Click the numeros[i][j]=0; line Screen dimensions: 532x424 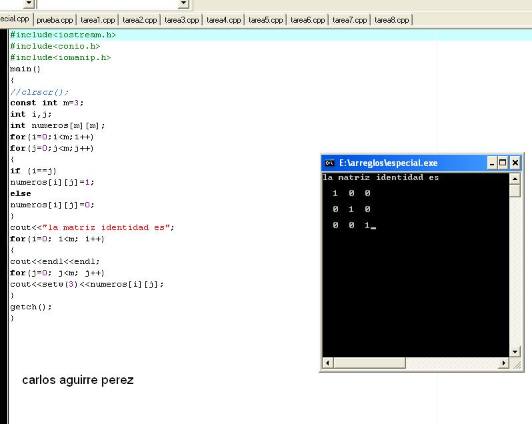[52, 205]
